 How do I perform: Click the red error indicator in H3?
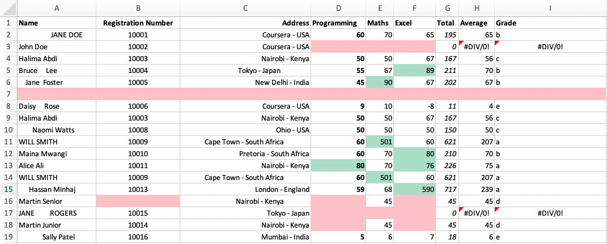point(461,42)
